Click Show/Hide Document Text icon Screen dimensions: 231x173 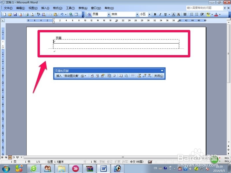click(126, 76)
